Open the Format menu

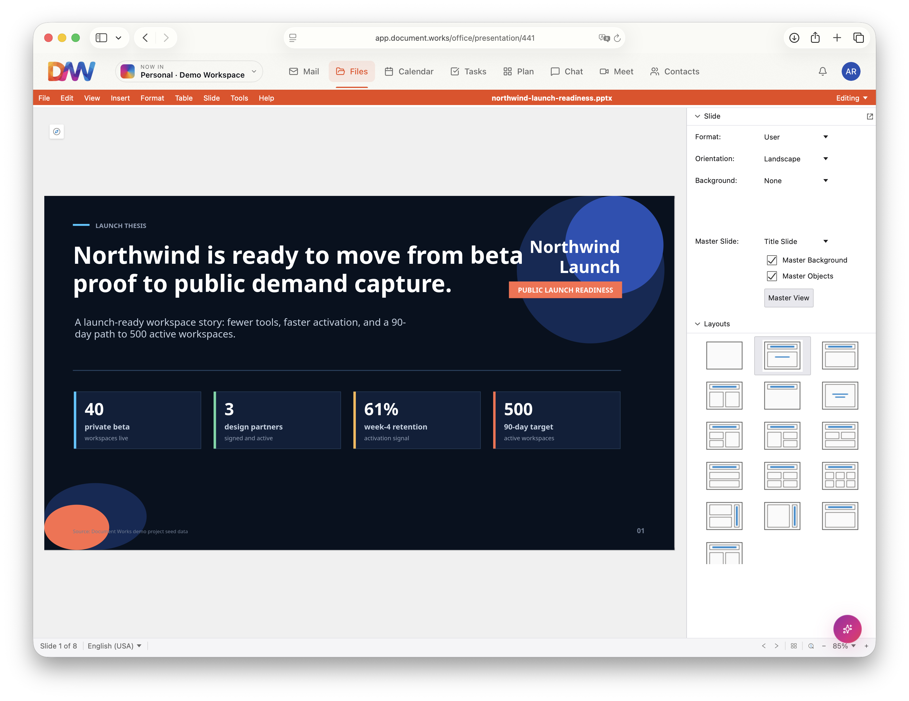pyautogui.click(x=152, y=98)
